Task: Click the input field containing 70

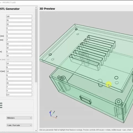Action: (19, 20)
